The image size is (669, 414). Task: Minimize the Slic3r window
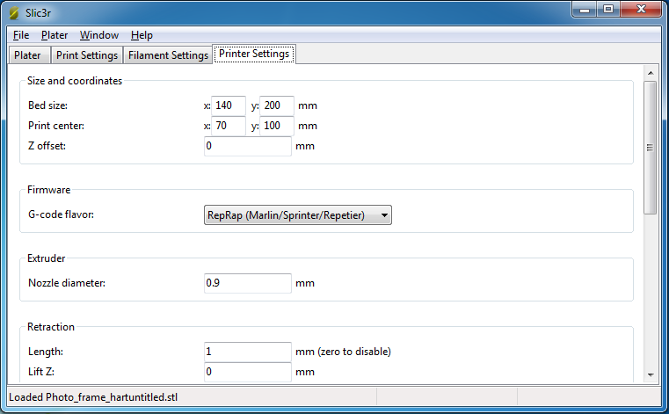tap(585, 10)
